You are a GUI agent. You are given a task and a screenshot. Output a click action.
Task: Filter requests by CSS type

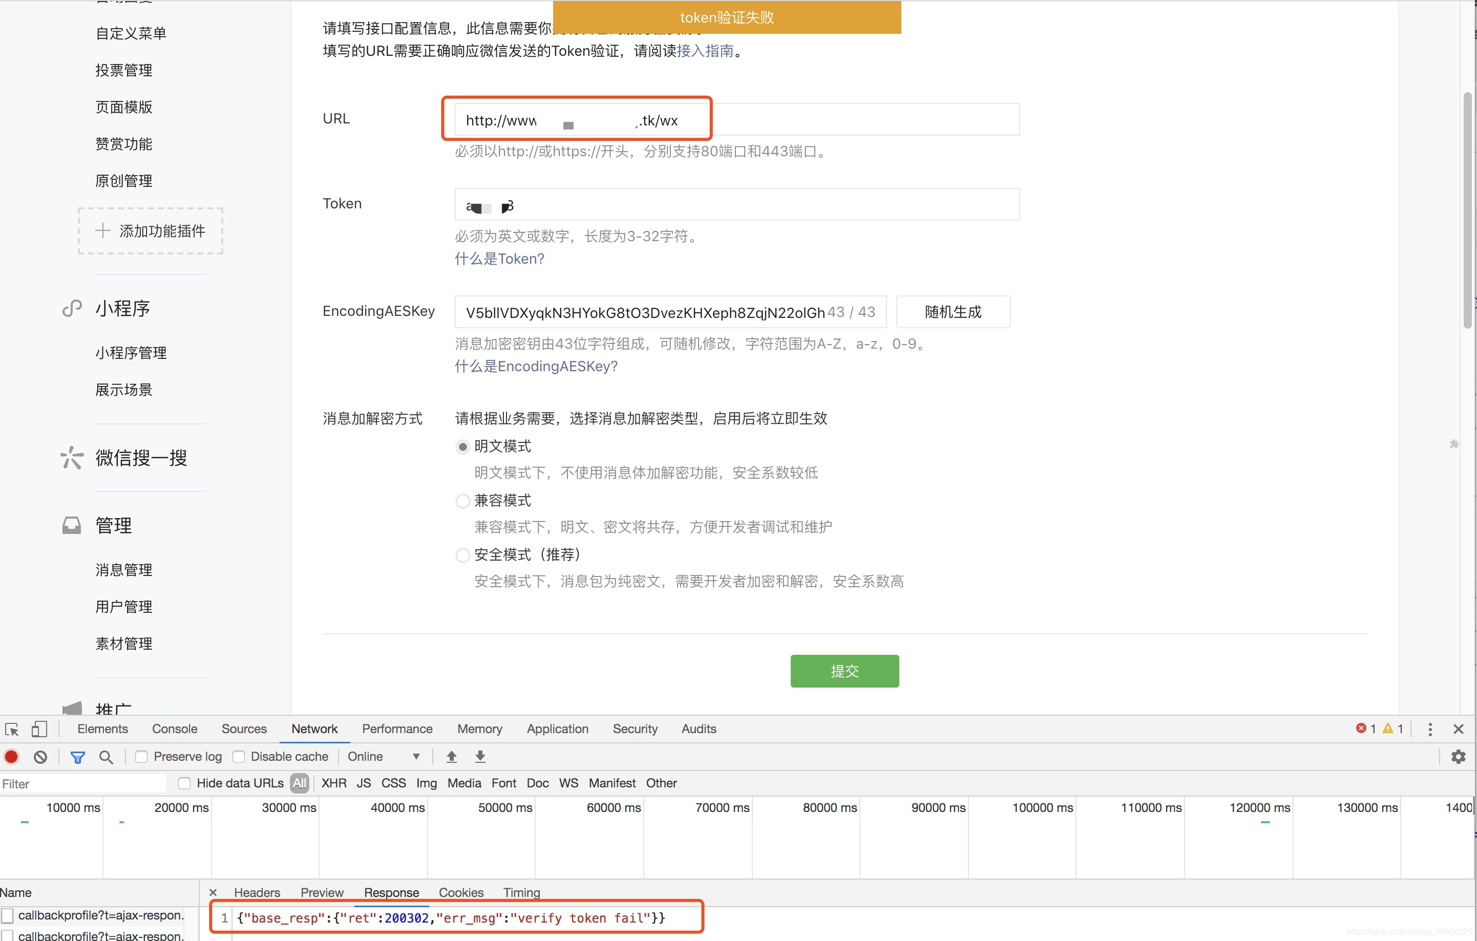point(393,783)
